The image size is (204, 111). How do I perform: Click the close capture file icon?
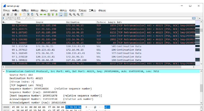[x=28, y=15]
